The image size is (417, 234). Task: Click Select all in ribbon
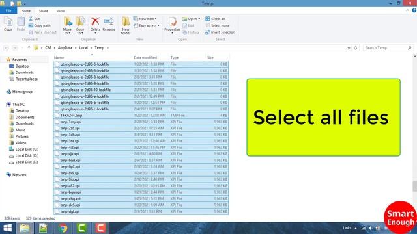(x=216, y=19)
